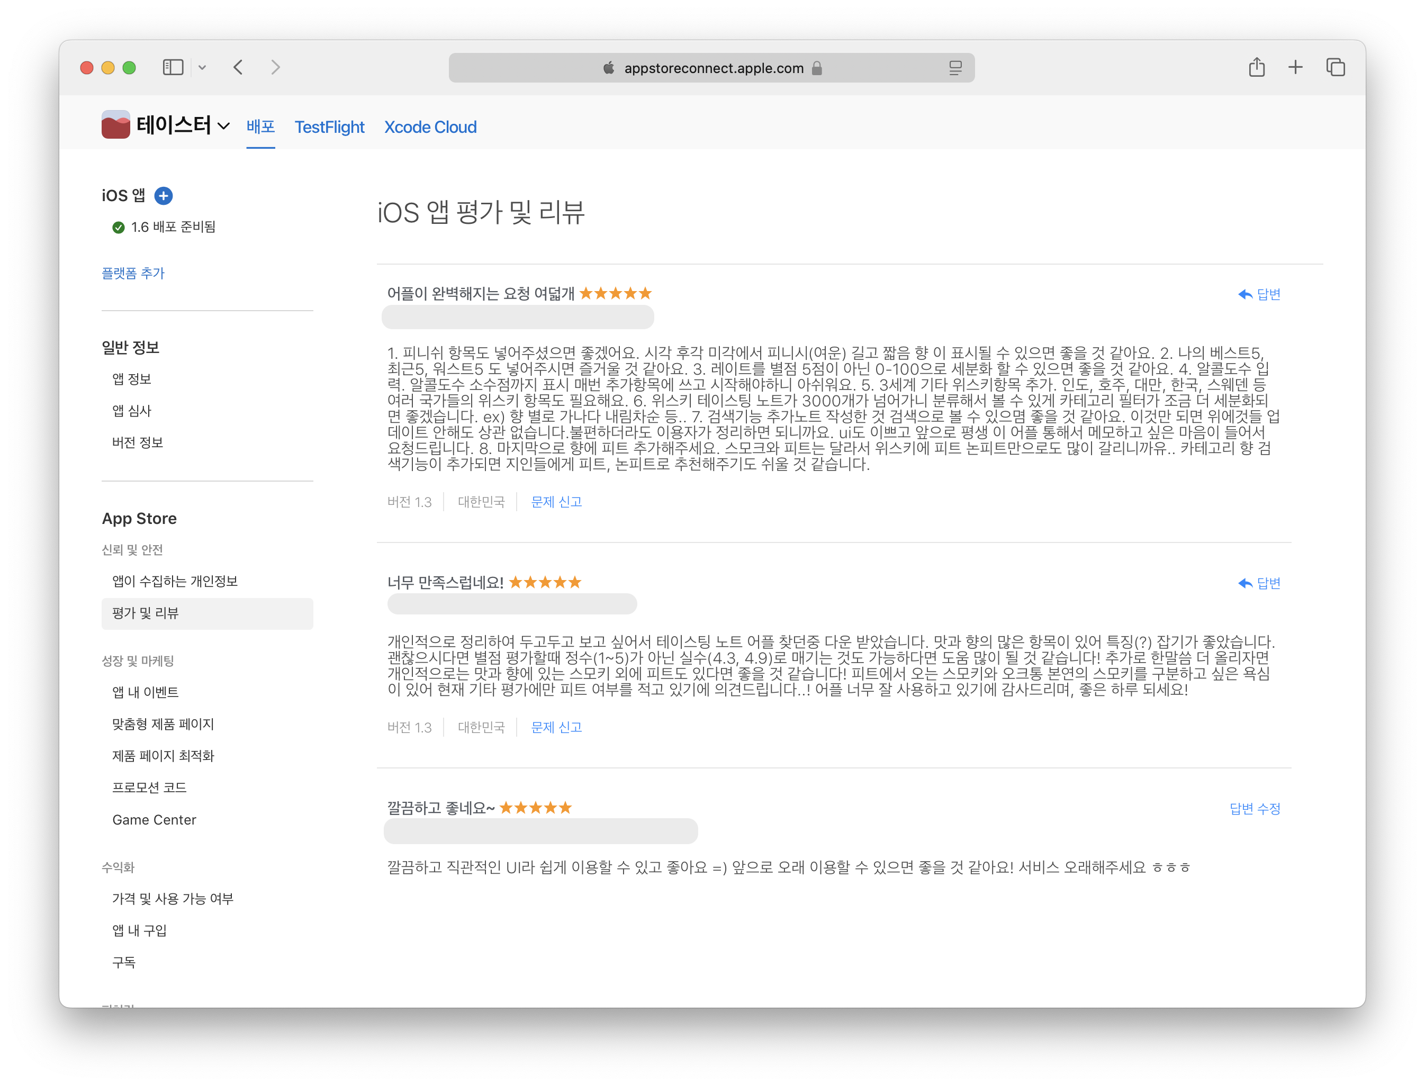This screenshot has height=1086, width=1425.
Task: Select 평가 및 리뷰 in the sidebar
Action: tap(207, 613)
